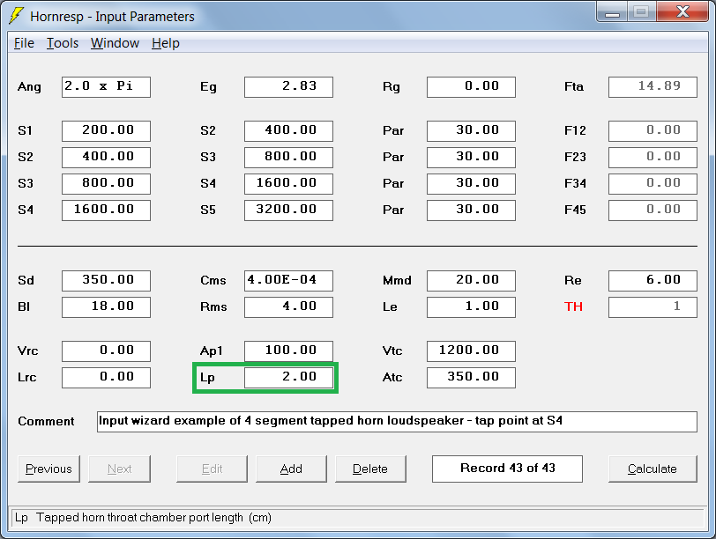Select the Re field showing 6.00

click(653, 280)
